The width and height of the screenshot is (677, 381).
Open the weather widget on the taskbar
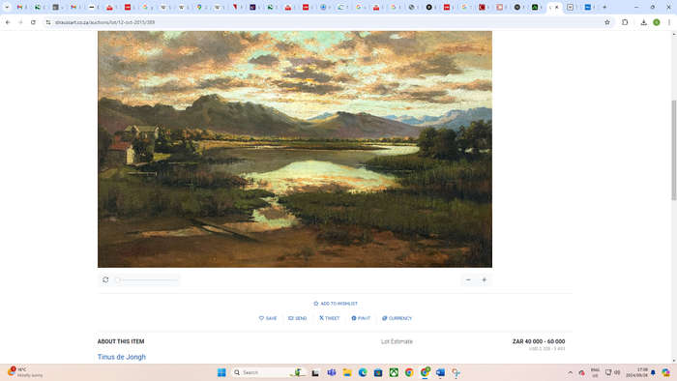25,372
